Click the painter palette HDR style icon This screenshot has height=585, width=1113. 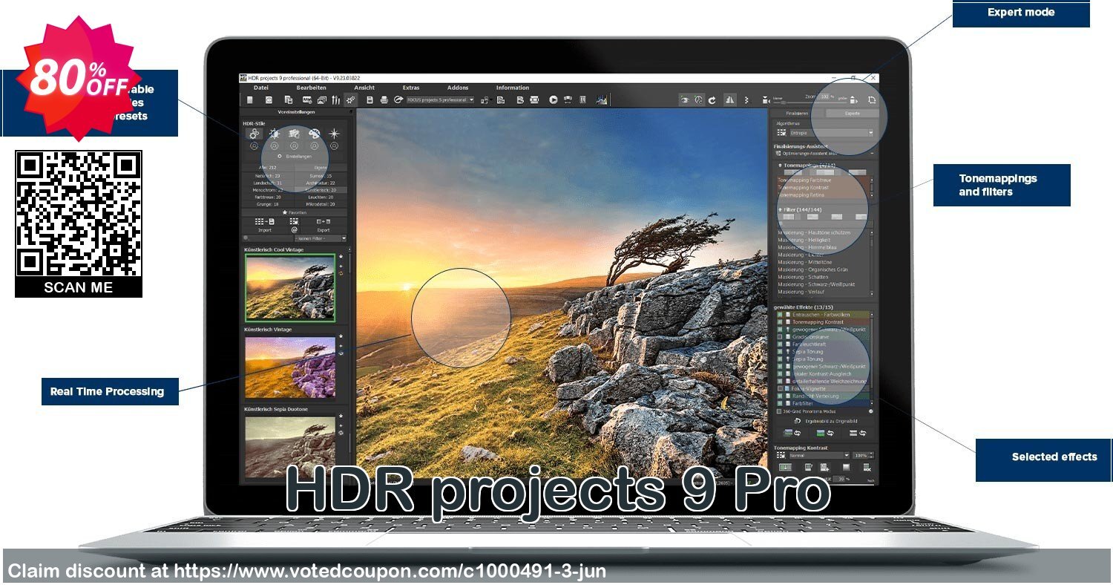314,134
